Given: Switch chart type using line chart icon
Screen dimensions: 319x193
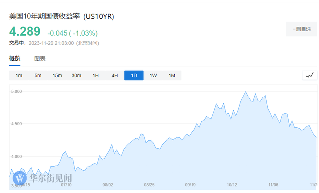Looking at the screenshot, I should tap(310, 75).
